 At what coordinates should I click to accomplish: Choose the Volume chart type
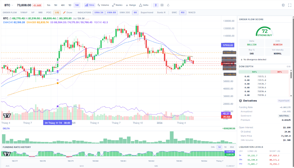(103, 5)
